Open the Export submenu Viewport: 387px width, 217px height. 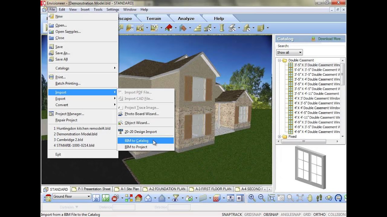[x=83, y=99]
